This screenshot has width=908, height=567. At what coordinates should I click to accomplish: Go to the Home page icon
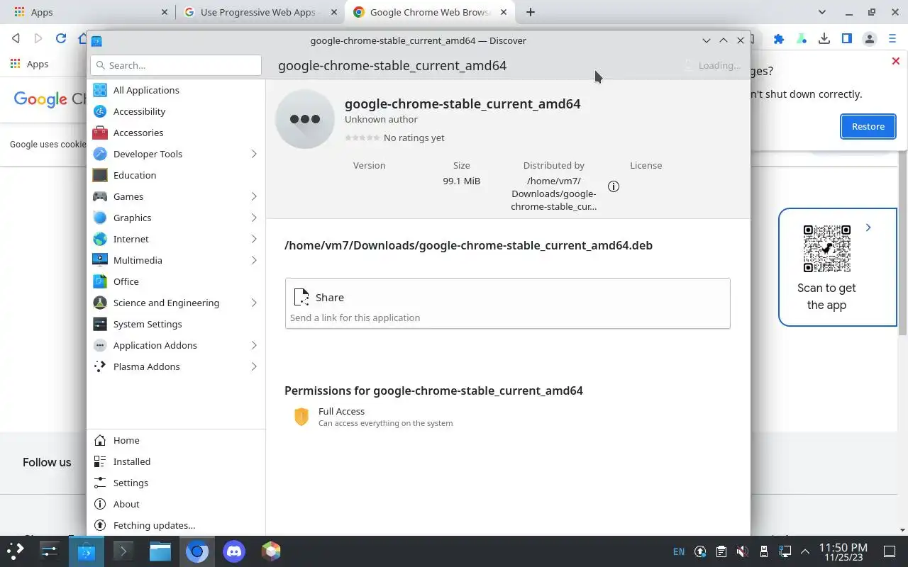pos(100,440)
